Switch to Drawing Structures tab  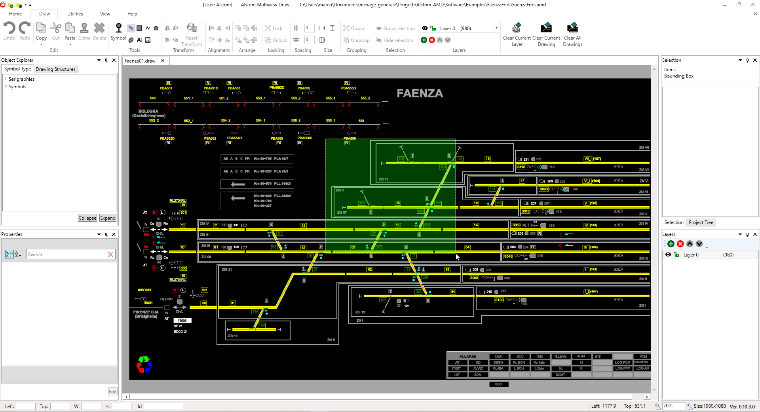coord(55,69)
